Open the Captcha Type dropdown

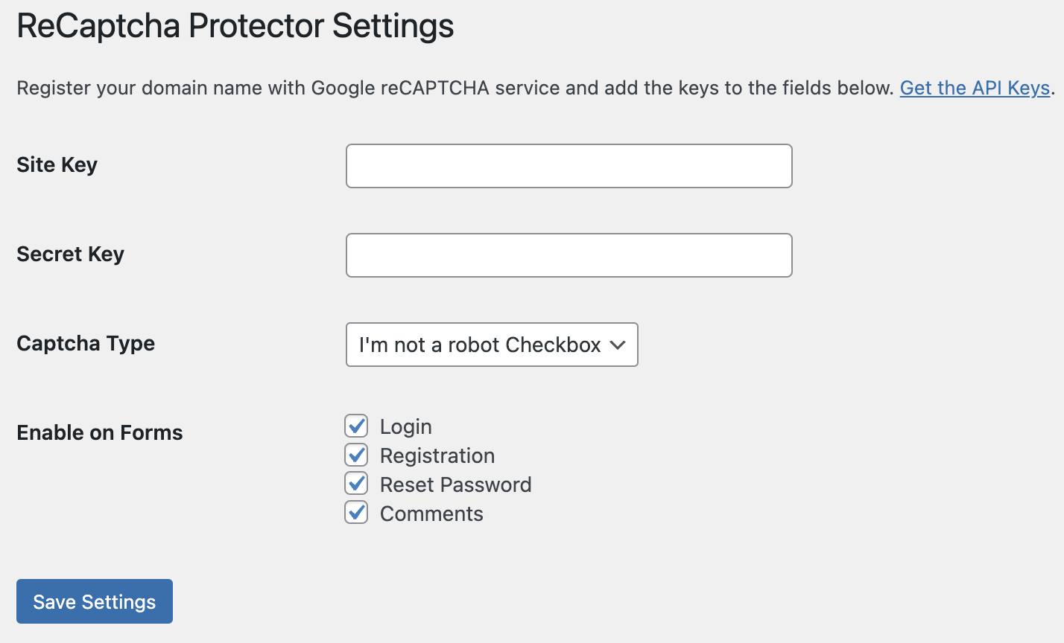pos(492,345)
